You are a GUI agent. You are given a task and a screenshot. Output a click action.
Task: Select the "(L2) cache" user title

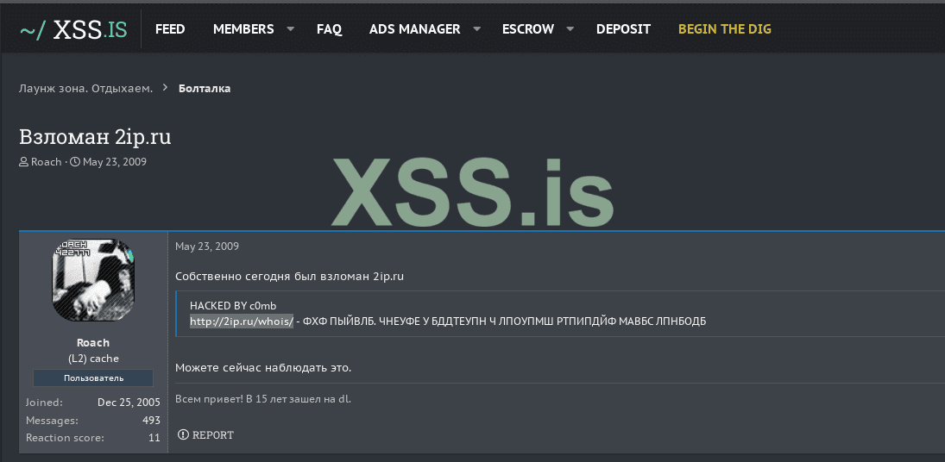click(x=93, y=359)
